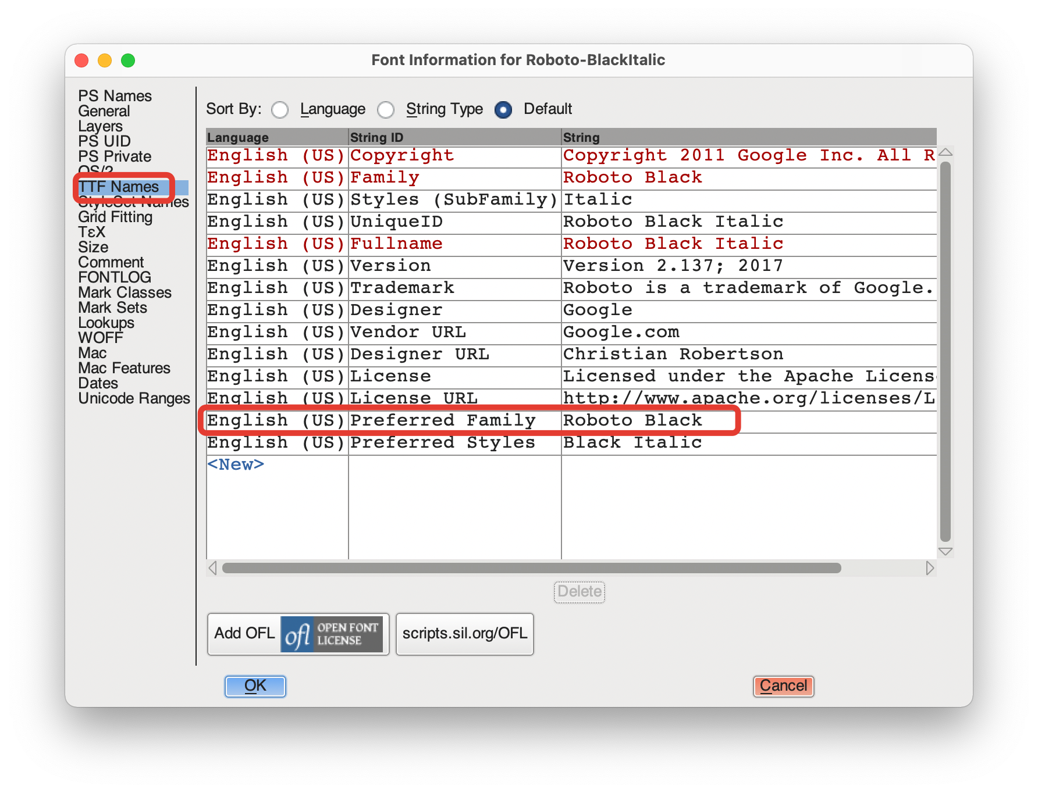Select TTF Names in the sidebar

point(119,187)
